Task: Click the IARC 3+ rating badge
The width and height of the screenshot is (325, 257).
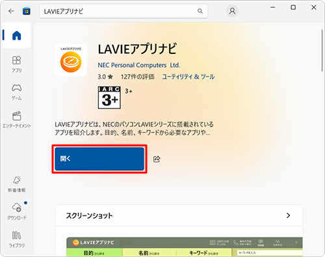Action: 109,97
